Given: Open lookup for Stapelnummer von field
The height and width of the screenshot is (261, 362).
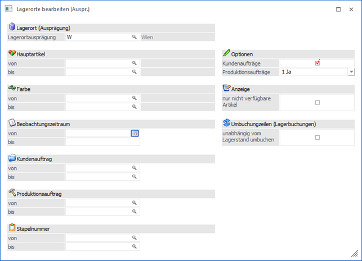Looking at the screenshot, I should click(135, 237).
